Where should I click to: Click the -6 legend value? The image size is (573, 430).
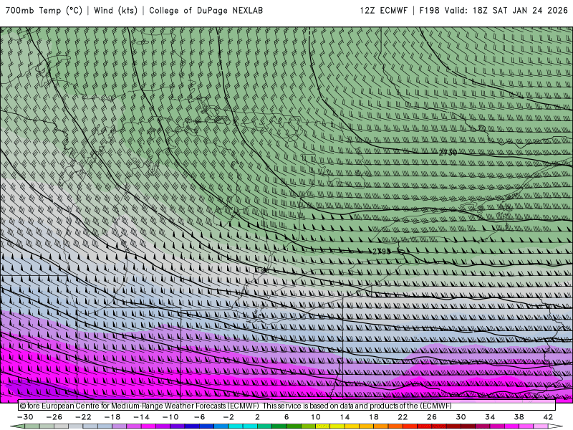click(x=200, y=417)
